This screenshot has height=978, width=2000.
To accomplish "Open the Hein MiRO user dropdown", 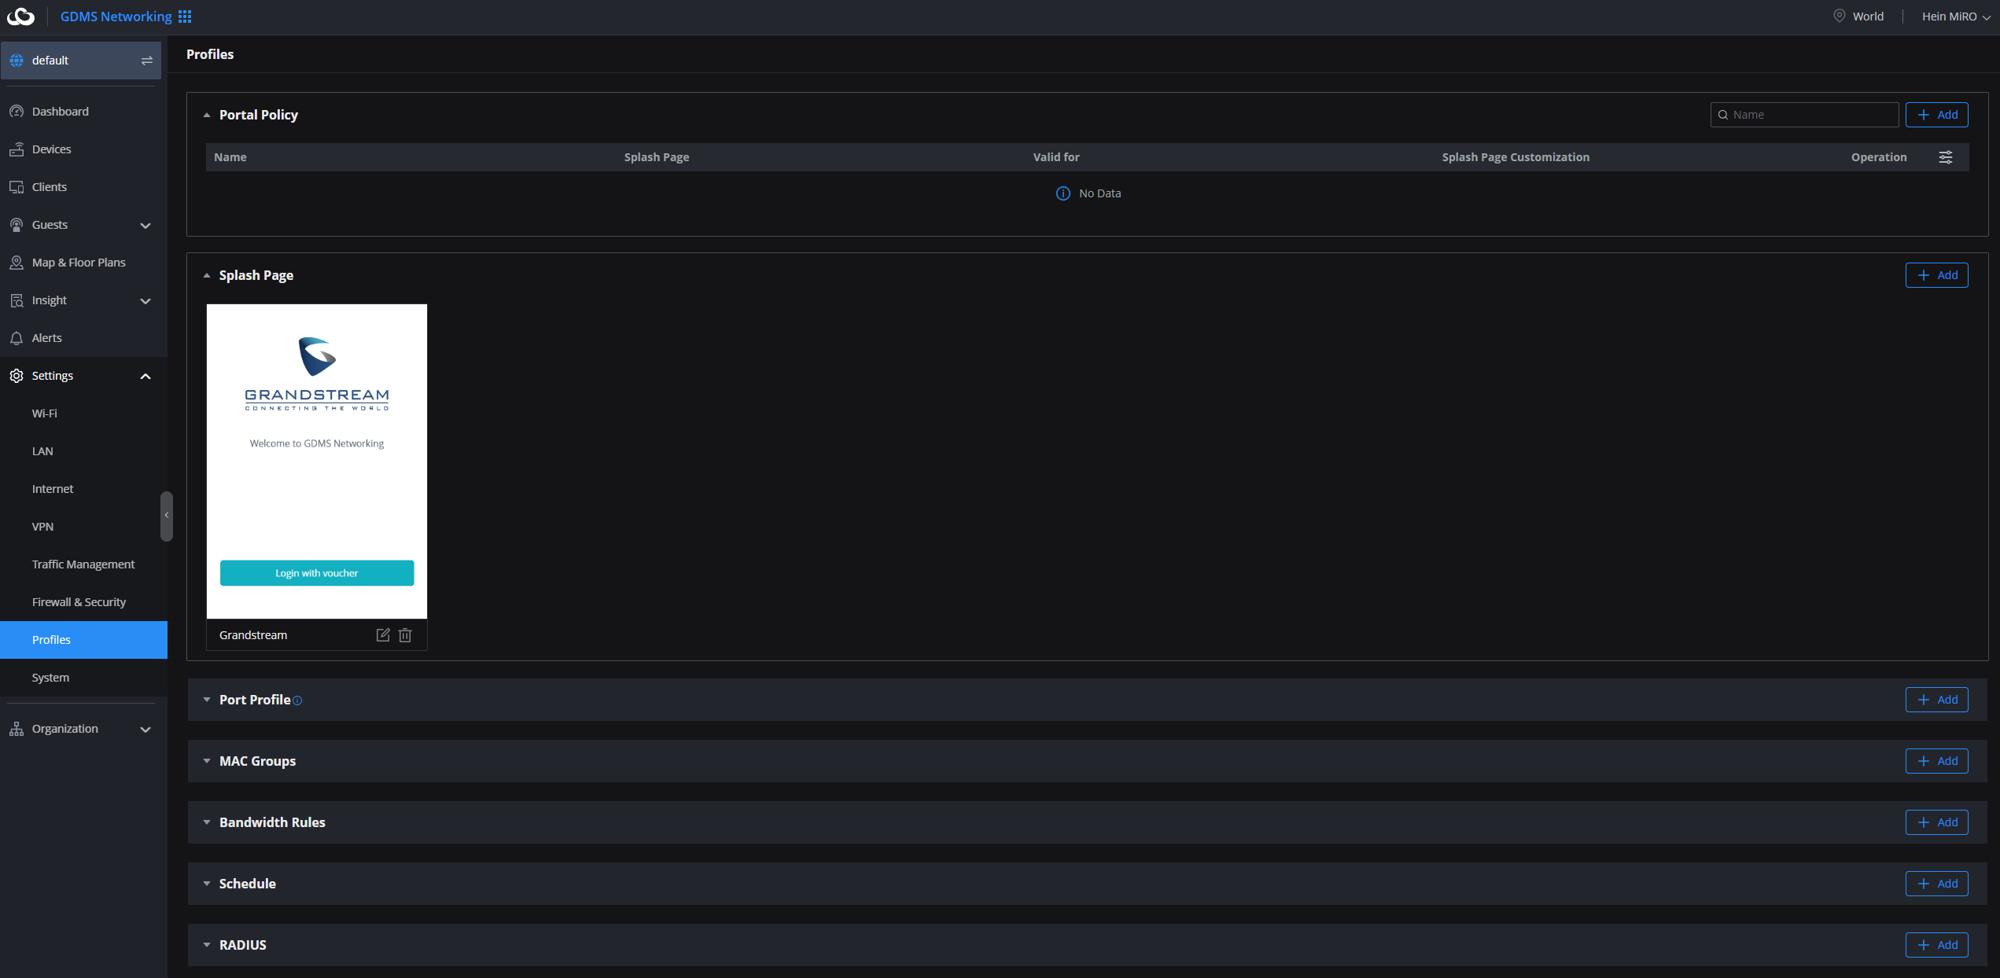I will (1955, 17).
